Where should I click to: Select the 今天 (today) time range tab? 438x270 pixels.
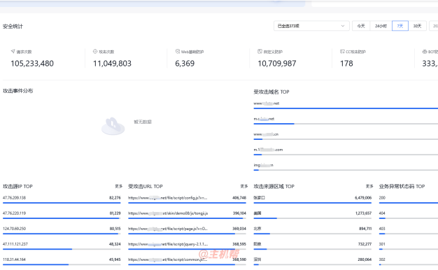(x=361, y=26)
